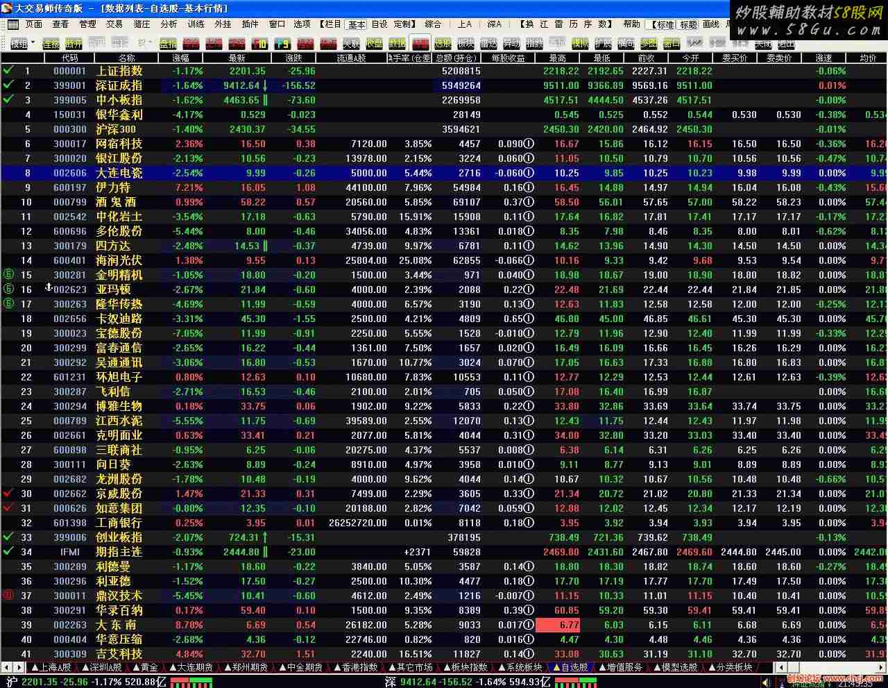The image size is (888, 688).
Task: Click the 横向 toolbar button
Action: [626, 44]
